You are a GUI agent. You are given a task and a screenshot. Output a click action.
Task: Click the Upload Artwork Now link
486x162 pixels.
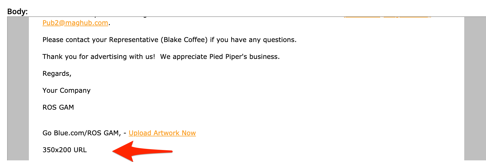(162, 133)
